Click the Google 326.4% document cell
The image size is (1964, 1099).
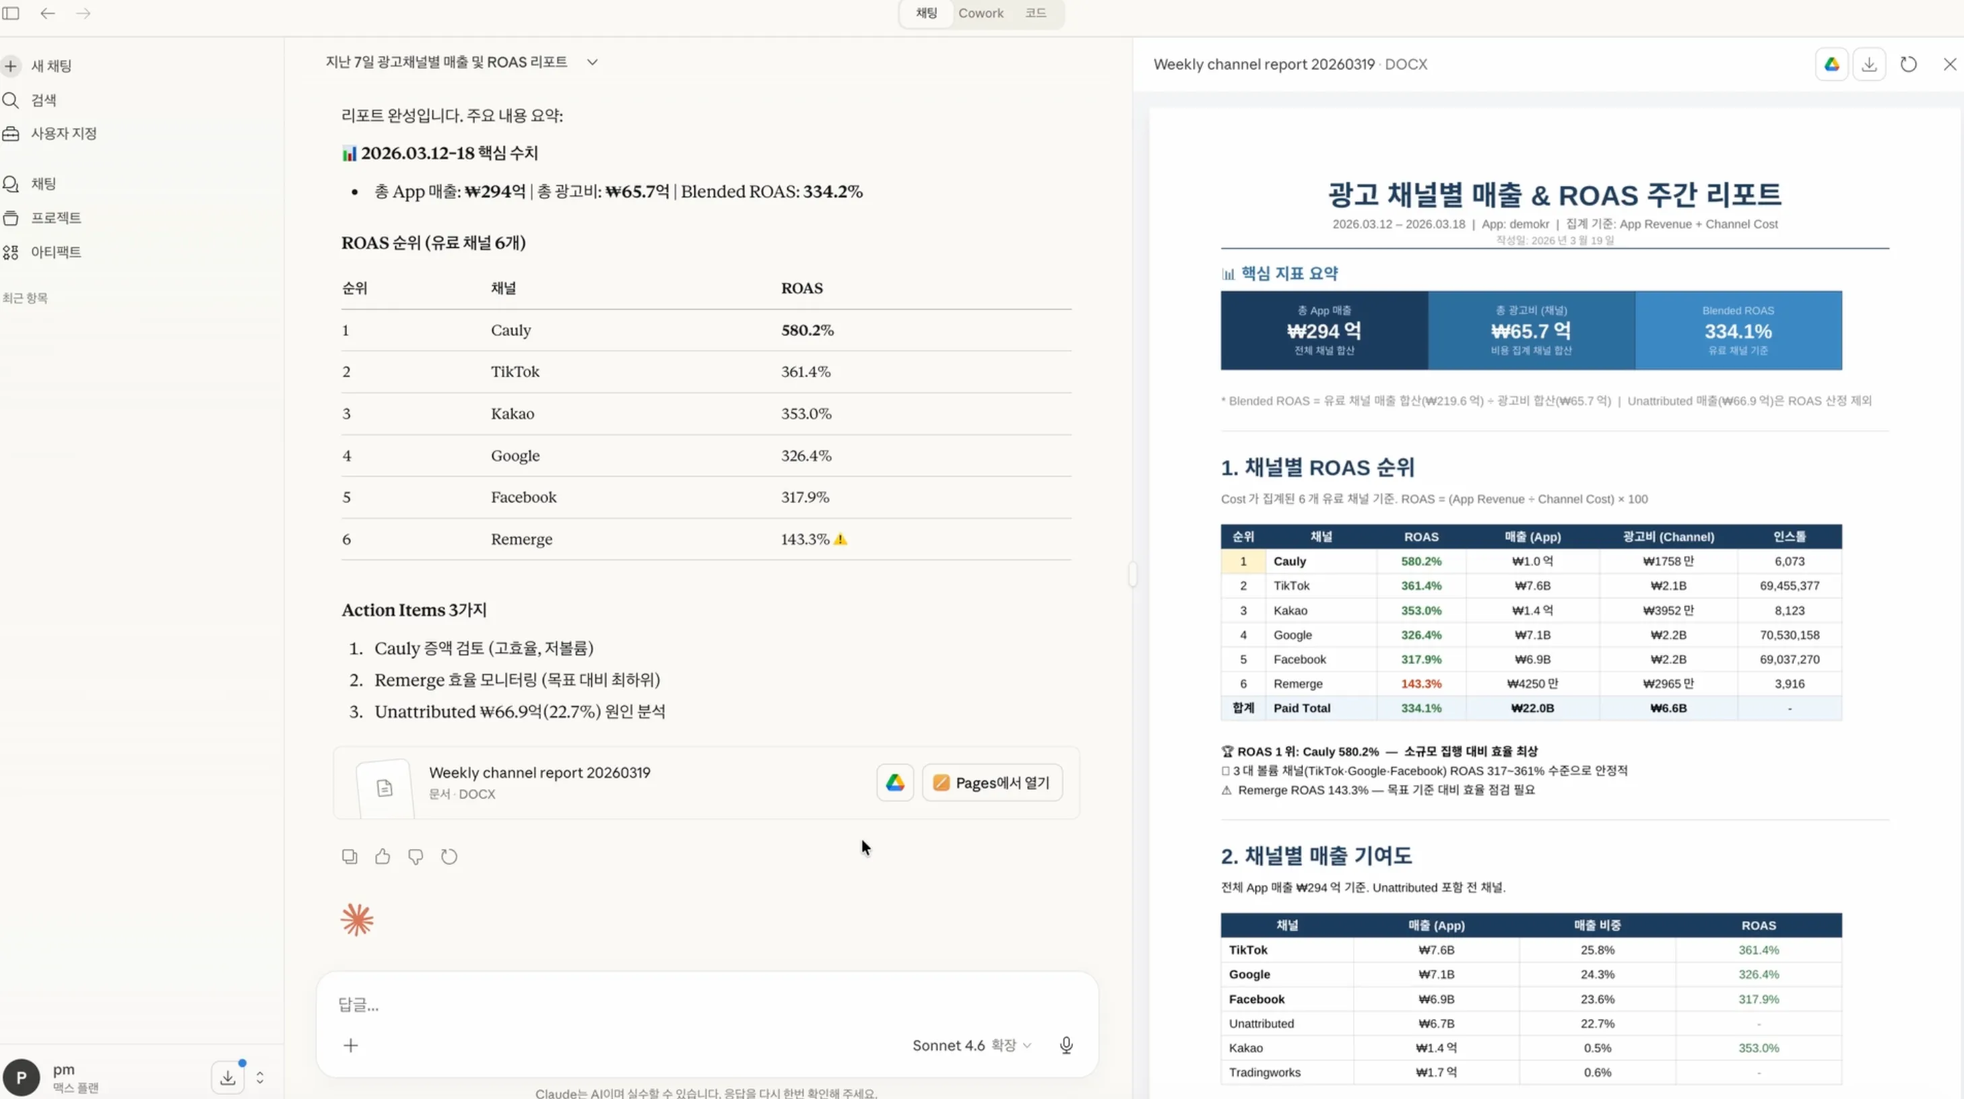click(x=1421, y=635)
